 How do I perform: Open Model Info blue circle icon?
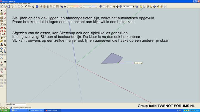click(37, 6)
